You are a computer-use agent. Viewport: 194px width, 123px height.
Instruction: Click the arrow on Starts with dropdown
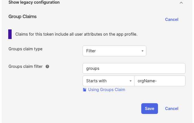(130, 81)
